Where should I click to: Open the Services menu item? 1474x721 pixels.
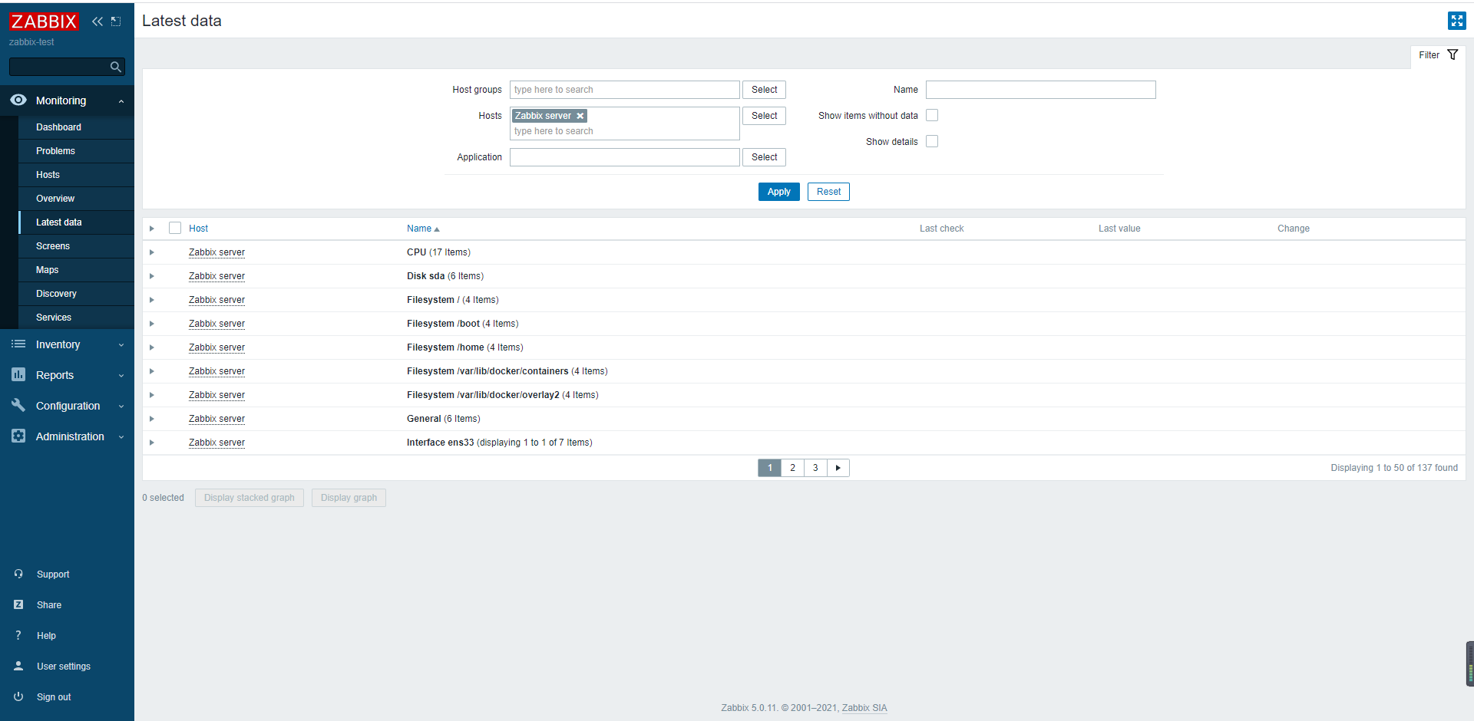[x=76, y=318]
